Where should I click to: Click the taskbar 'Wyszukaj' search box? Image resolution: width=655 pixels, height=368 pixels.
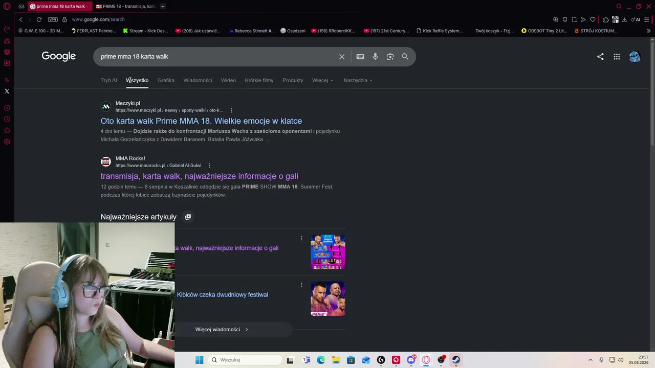(246, 360)
